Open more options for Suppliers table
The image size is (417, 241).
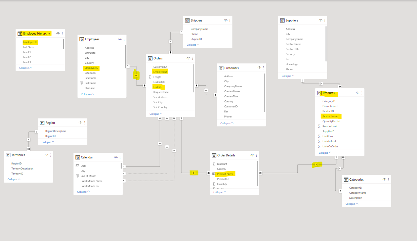click(325, 20)
